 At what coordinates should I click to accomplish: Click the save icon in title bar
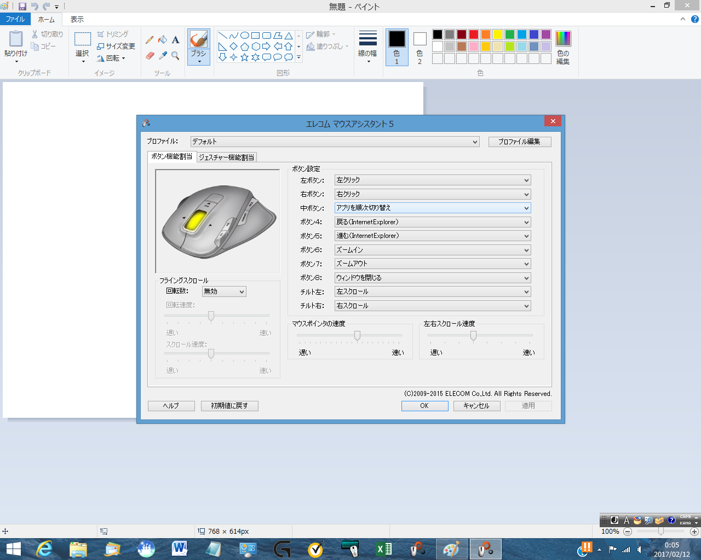tap(22, 7)
